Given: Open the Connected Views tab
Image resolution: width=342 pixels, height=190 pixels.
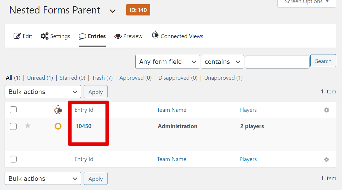Looking at the screenshot, I should tap(178, 35).
